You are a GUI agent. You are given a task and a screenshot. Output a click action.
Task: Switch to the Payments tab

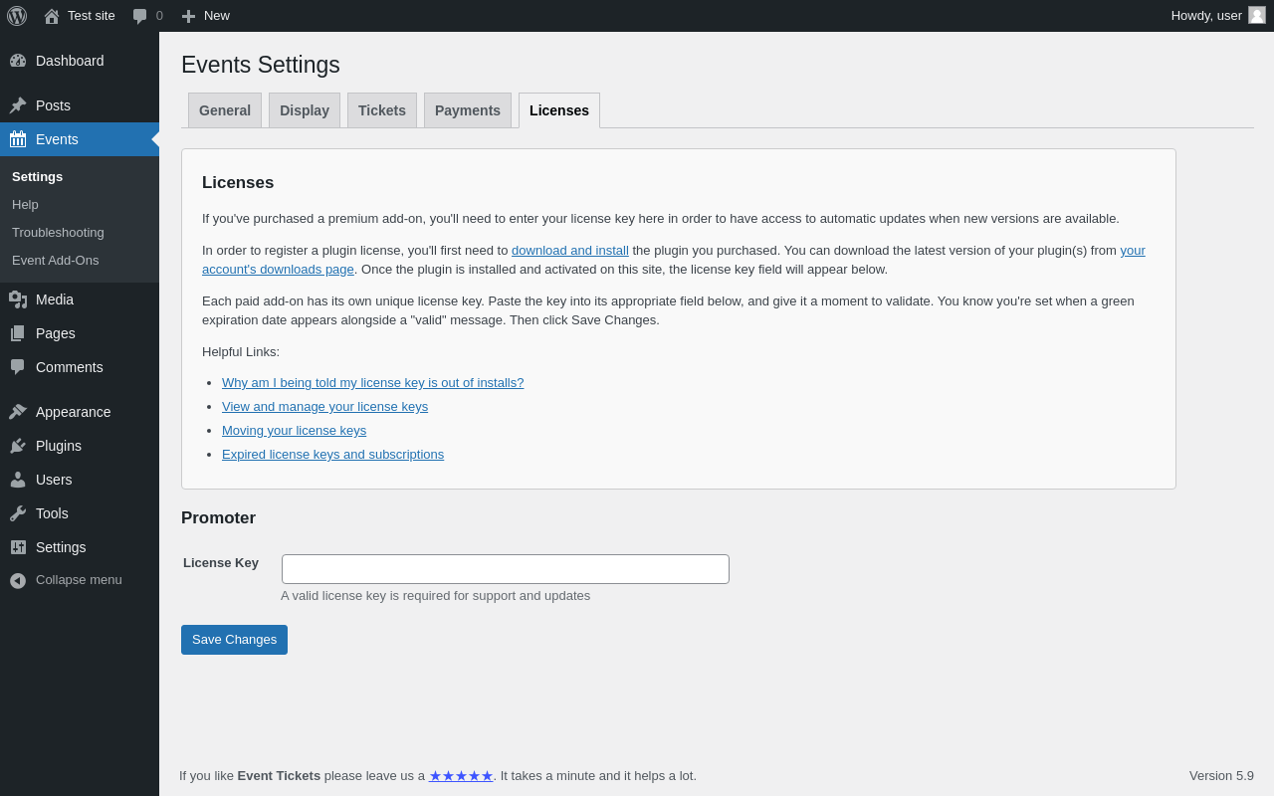468,110
